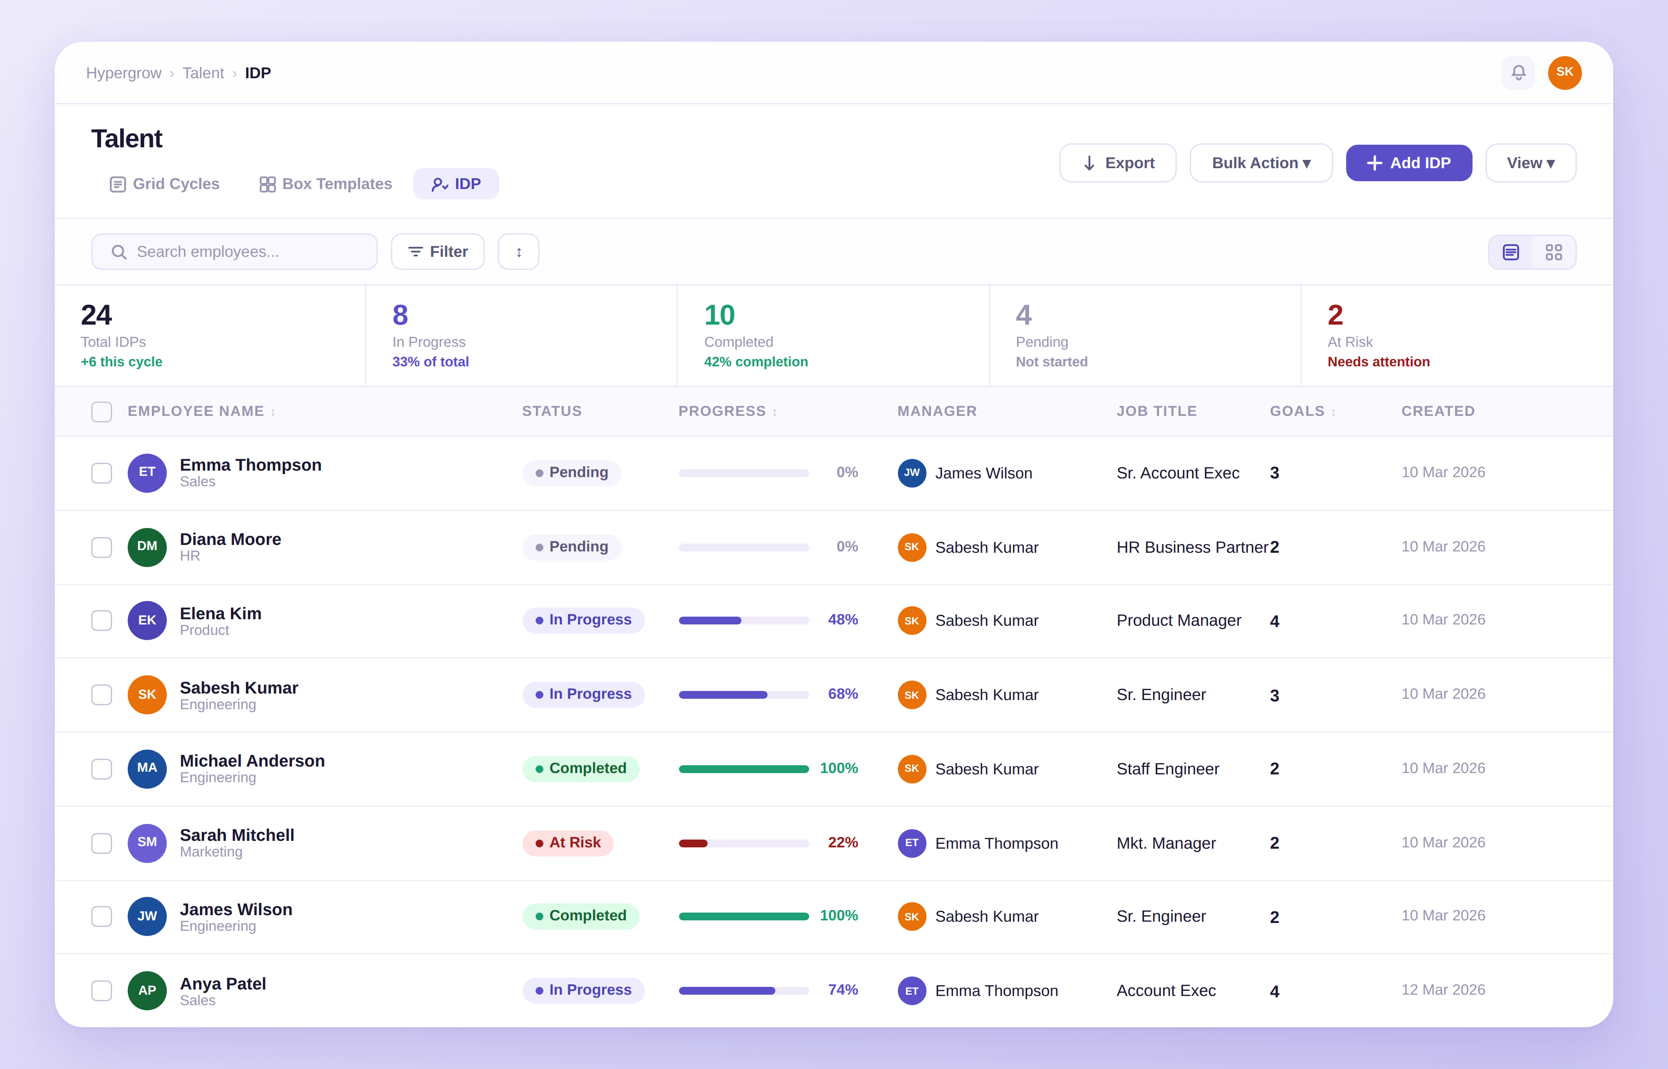This screenshot has width=1668, height=1069.
Task: Click Elena Kim's 48% progress bar
Action: 743,620
